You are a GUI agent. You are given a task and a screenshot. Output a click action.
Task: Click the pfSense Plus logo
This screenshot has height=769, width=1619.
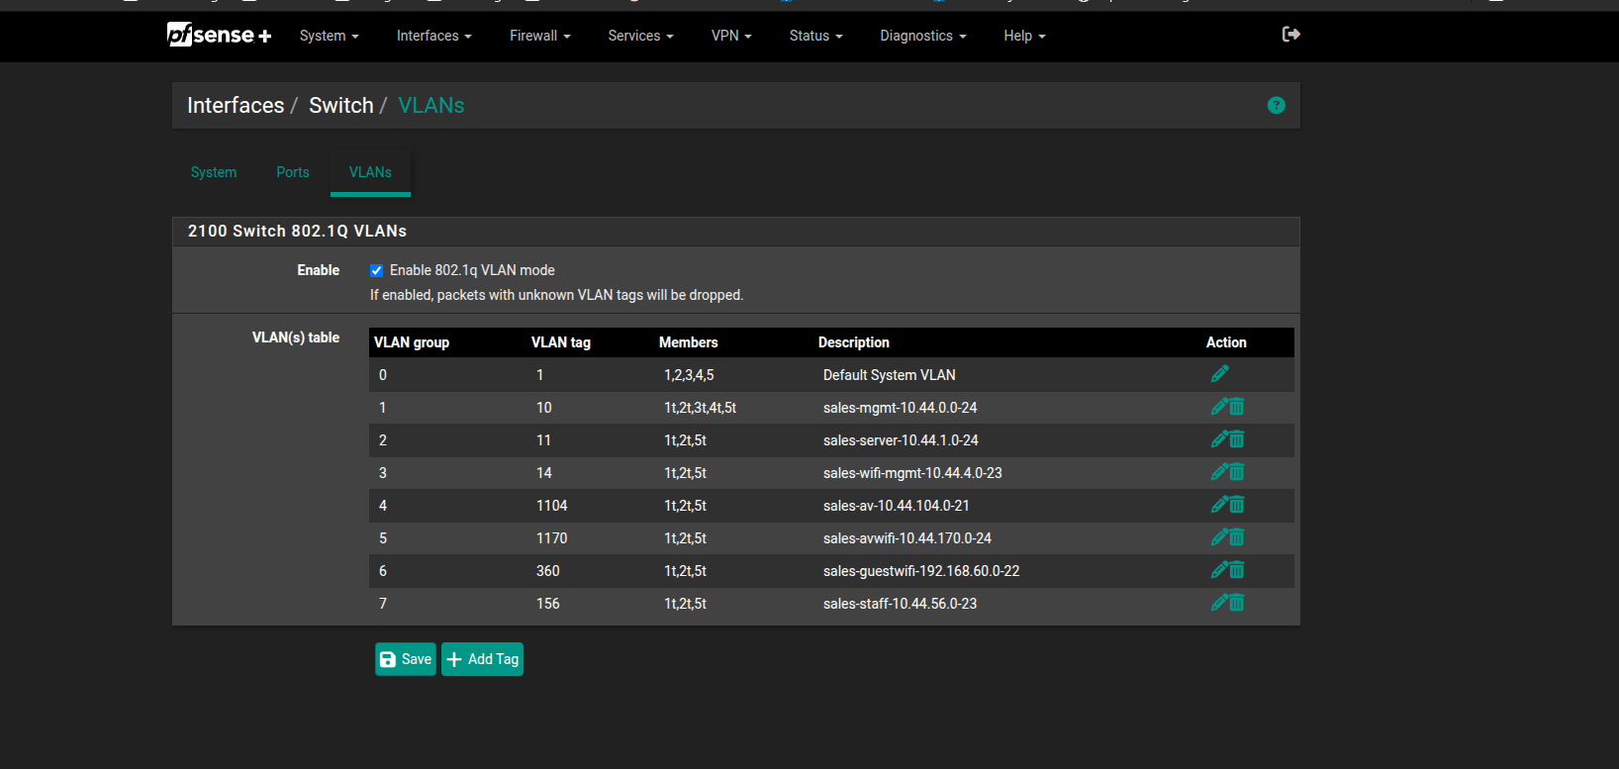pos(219,36)
